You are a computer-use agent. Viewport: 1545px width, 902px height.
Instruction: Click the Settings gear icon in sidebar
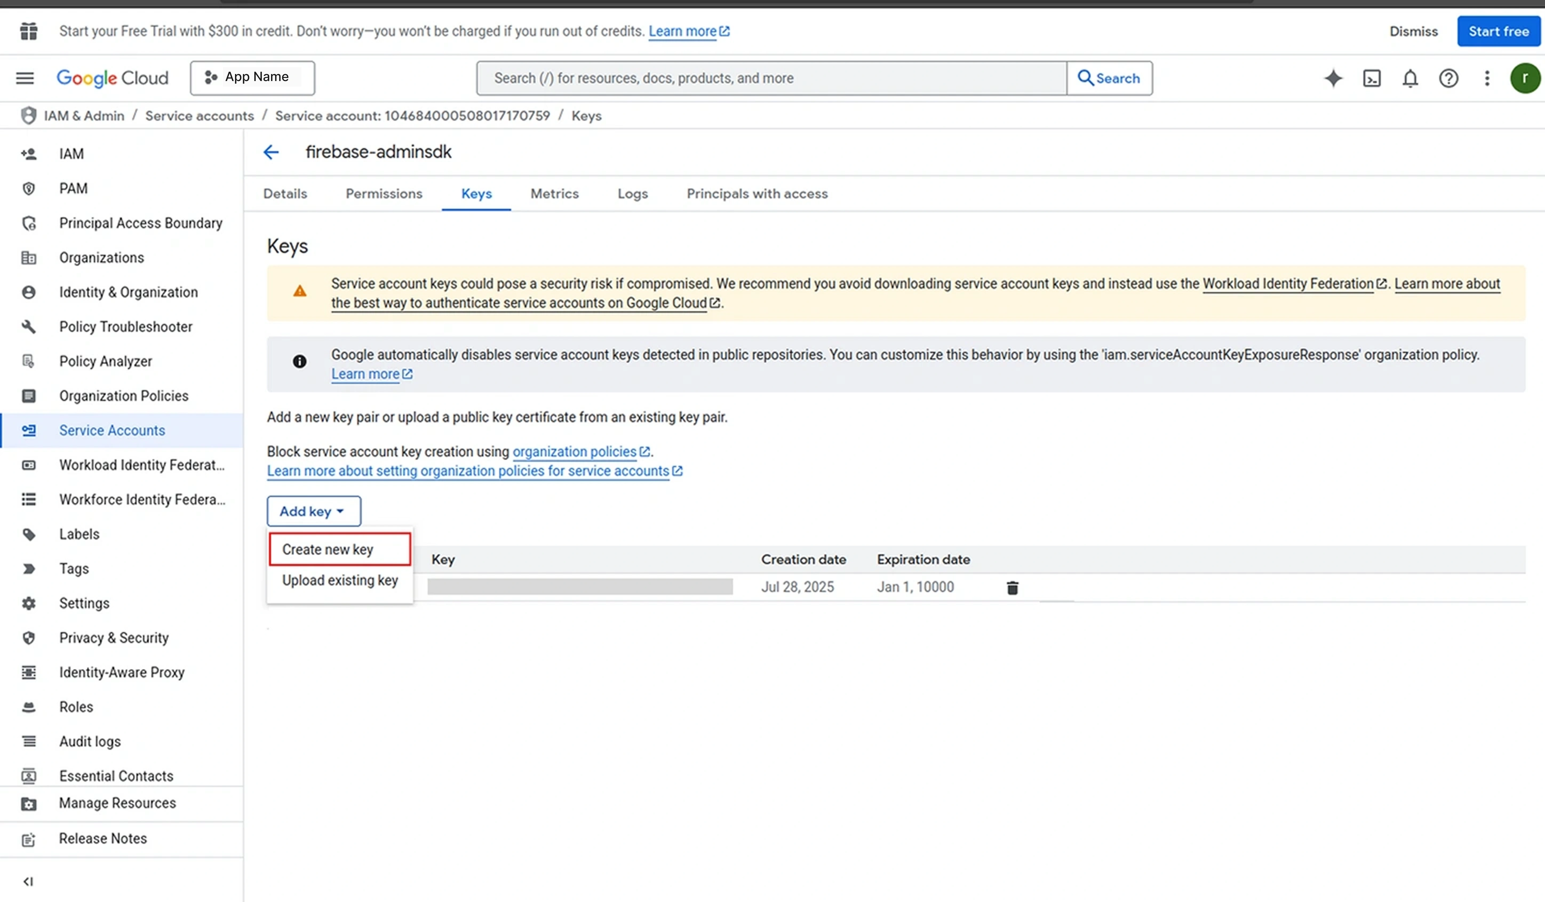pyautogui.click(x=29, y=603)
